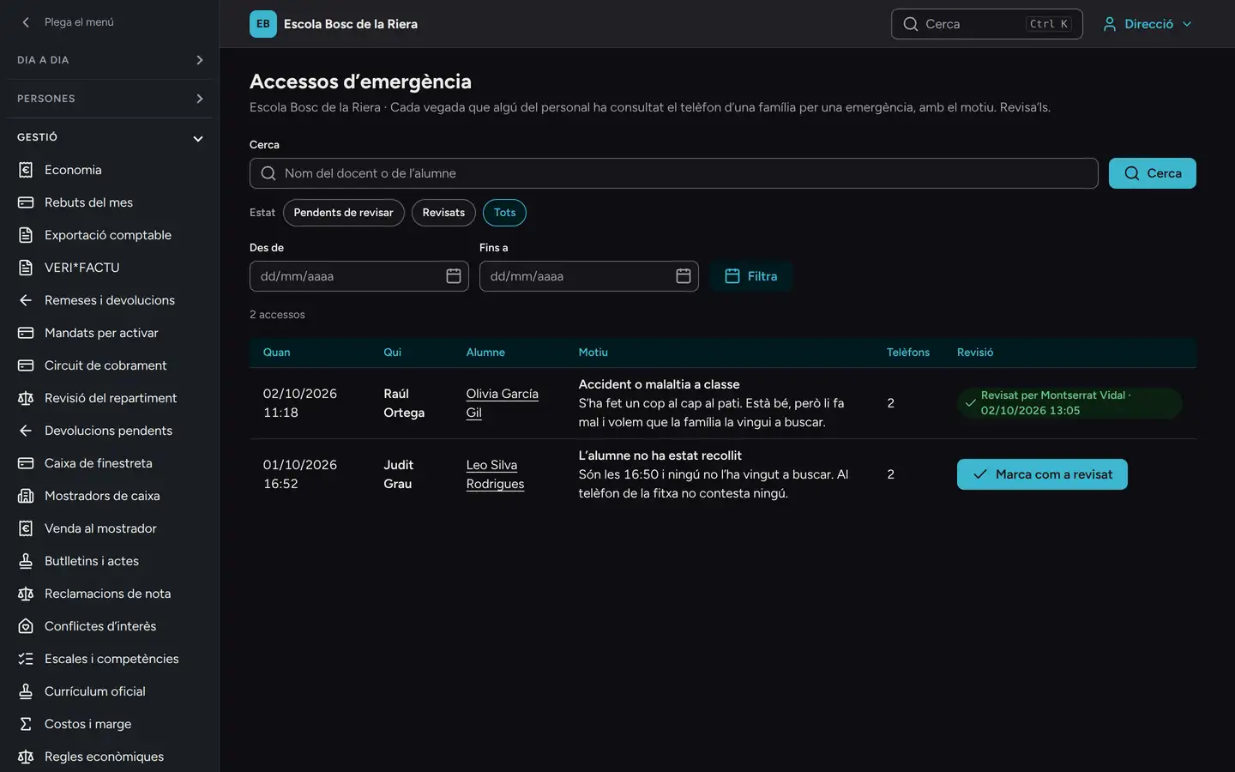Focus the top Cerca Ctrl K box

(987, 24)
